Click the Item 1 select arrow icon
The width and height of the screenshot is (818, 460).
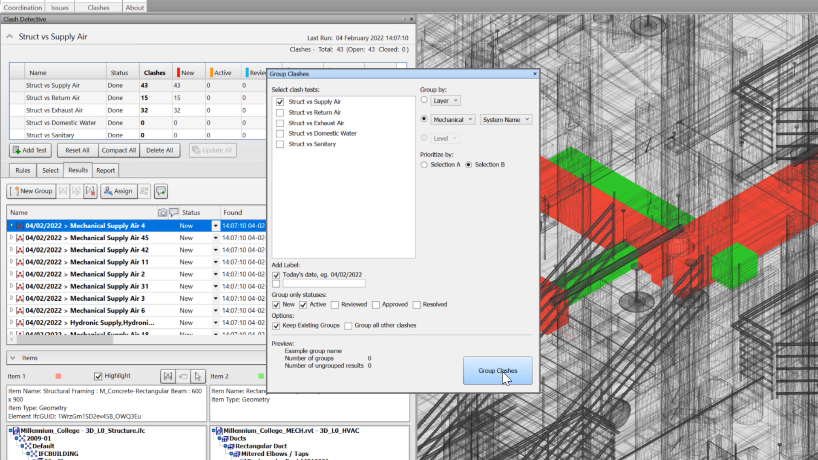coord(198,376)
